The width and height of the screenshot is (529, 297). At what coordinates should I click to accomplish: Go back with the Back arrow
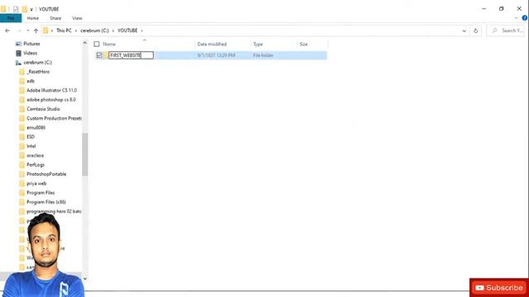pyautogui.click(x=7, y=31)
